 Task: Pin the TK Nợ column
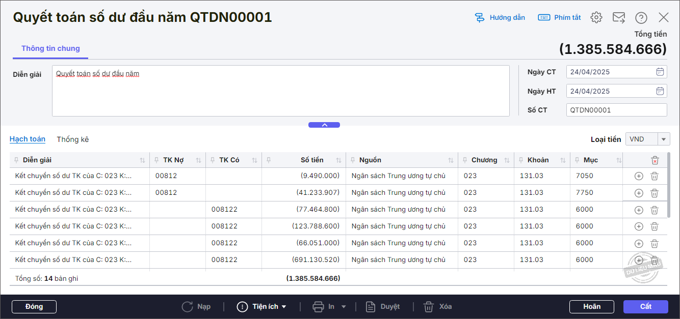[x=157, y=160]
